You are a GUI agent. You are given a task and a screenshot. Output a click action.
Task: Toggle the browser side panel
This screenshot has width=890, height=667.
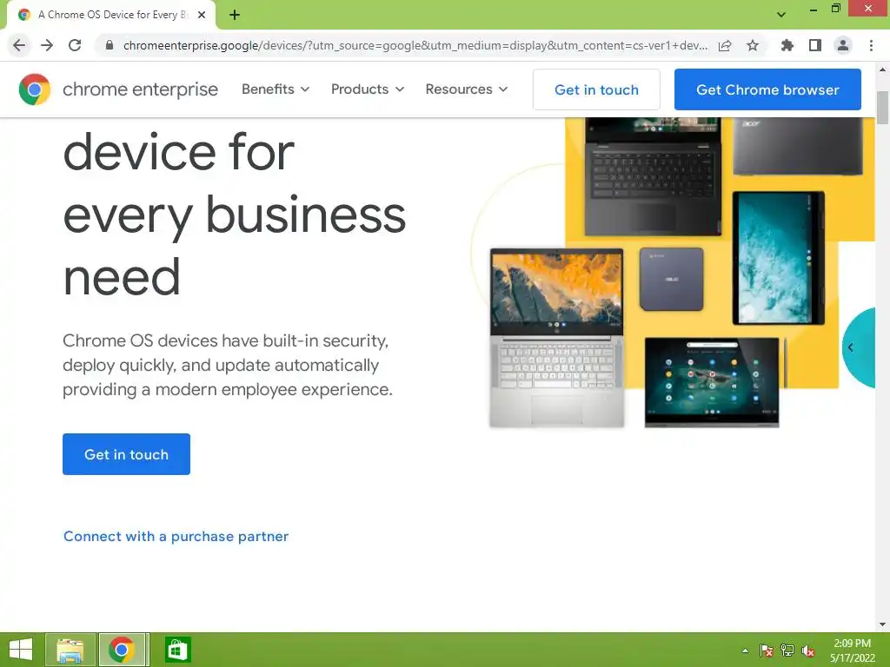click(815, 45)
